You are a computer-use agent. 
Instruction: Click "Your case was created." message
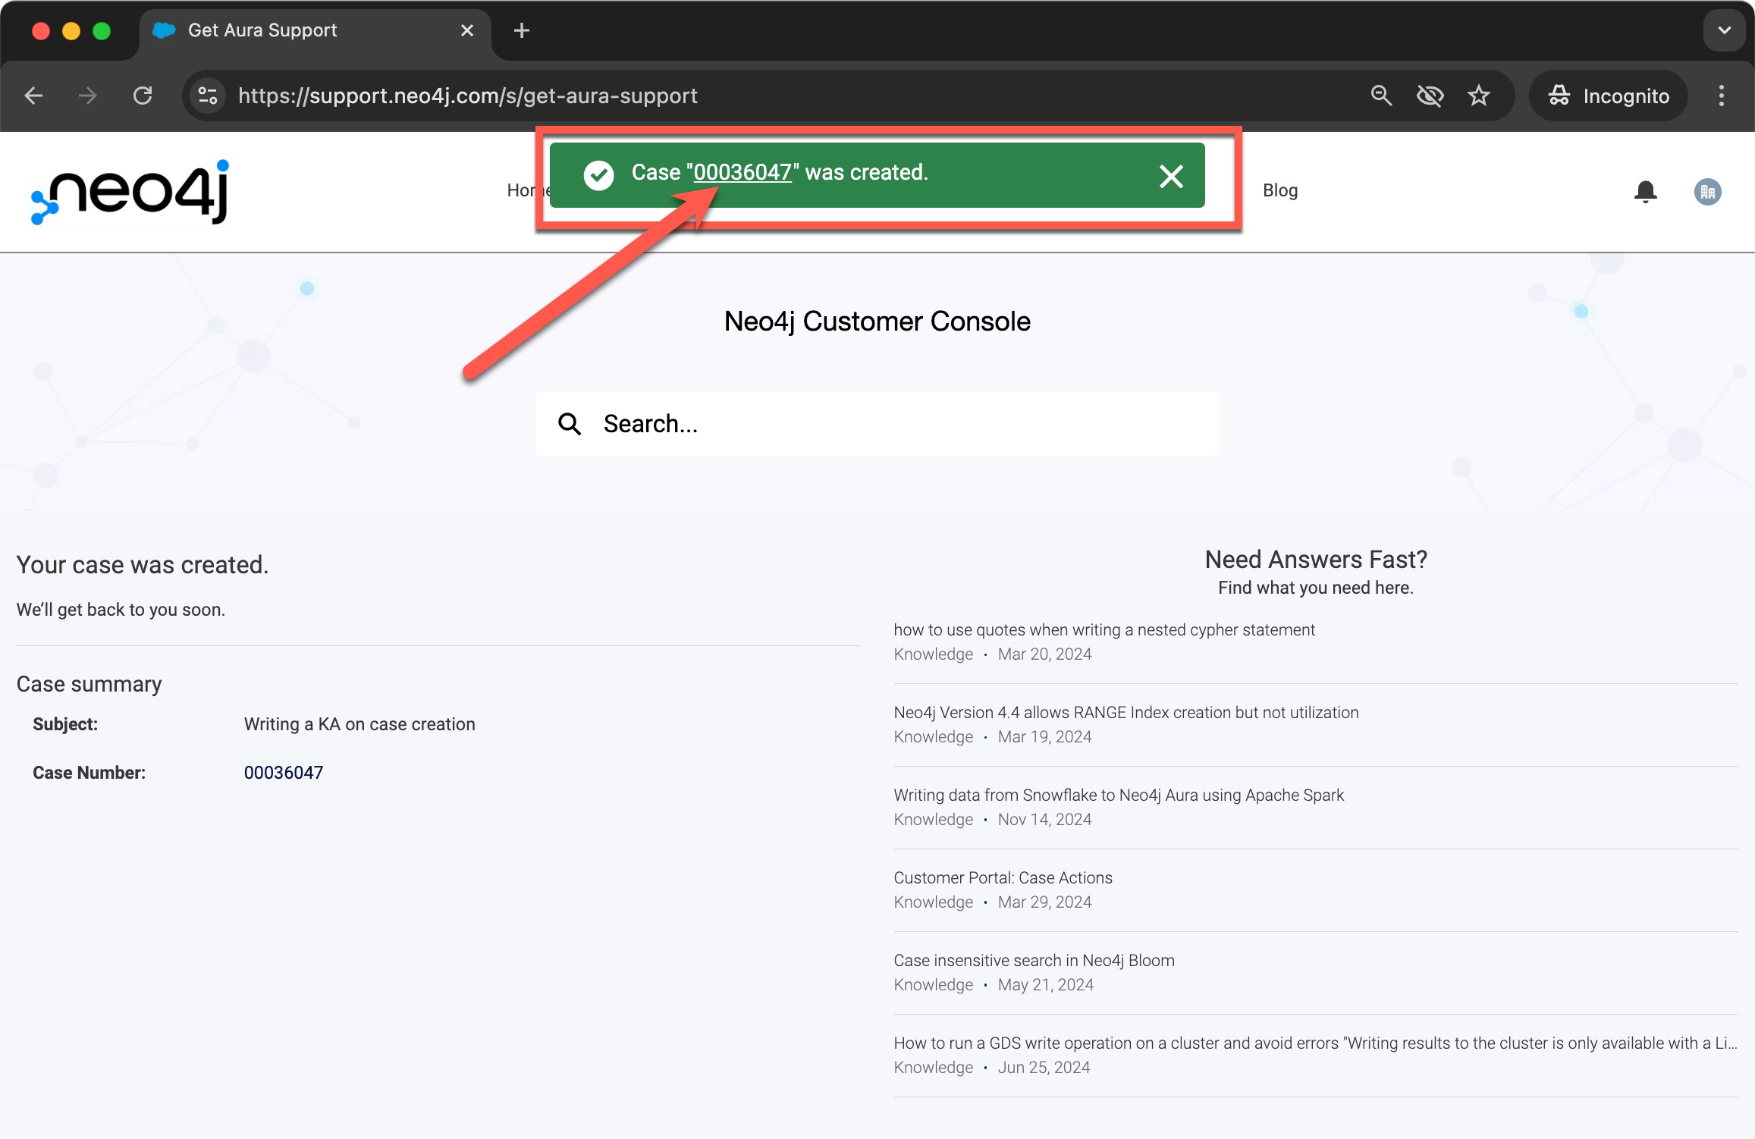(143, 565)
